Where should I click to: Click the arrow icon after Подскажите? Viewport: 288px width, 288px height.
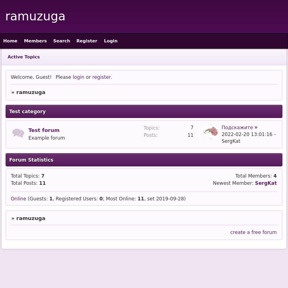click(x=256, y=128)
